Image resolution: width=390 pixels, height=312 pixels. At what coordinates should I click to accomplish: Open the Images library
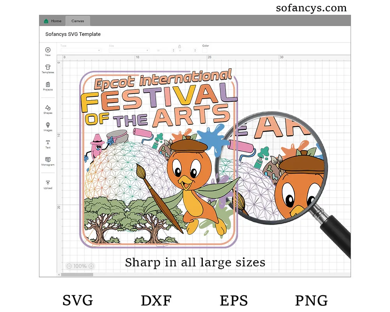48,126
